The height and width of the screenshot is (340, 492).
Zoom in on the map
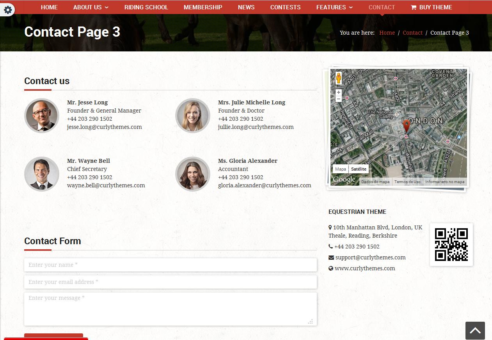point(339,93)
